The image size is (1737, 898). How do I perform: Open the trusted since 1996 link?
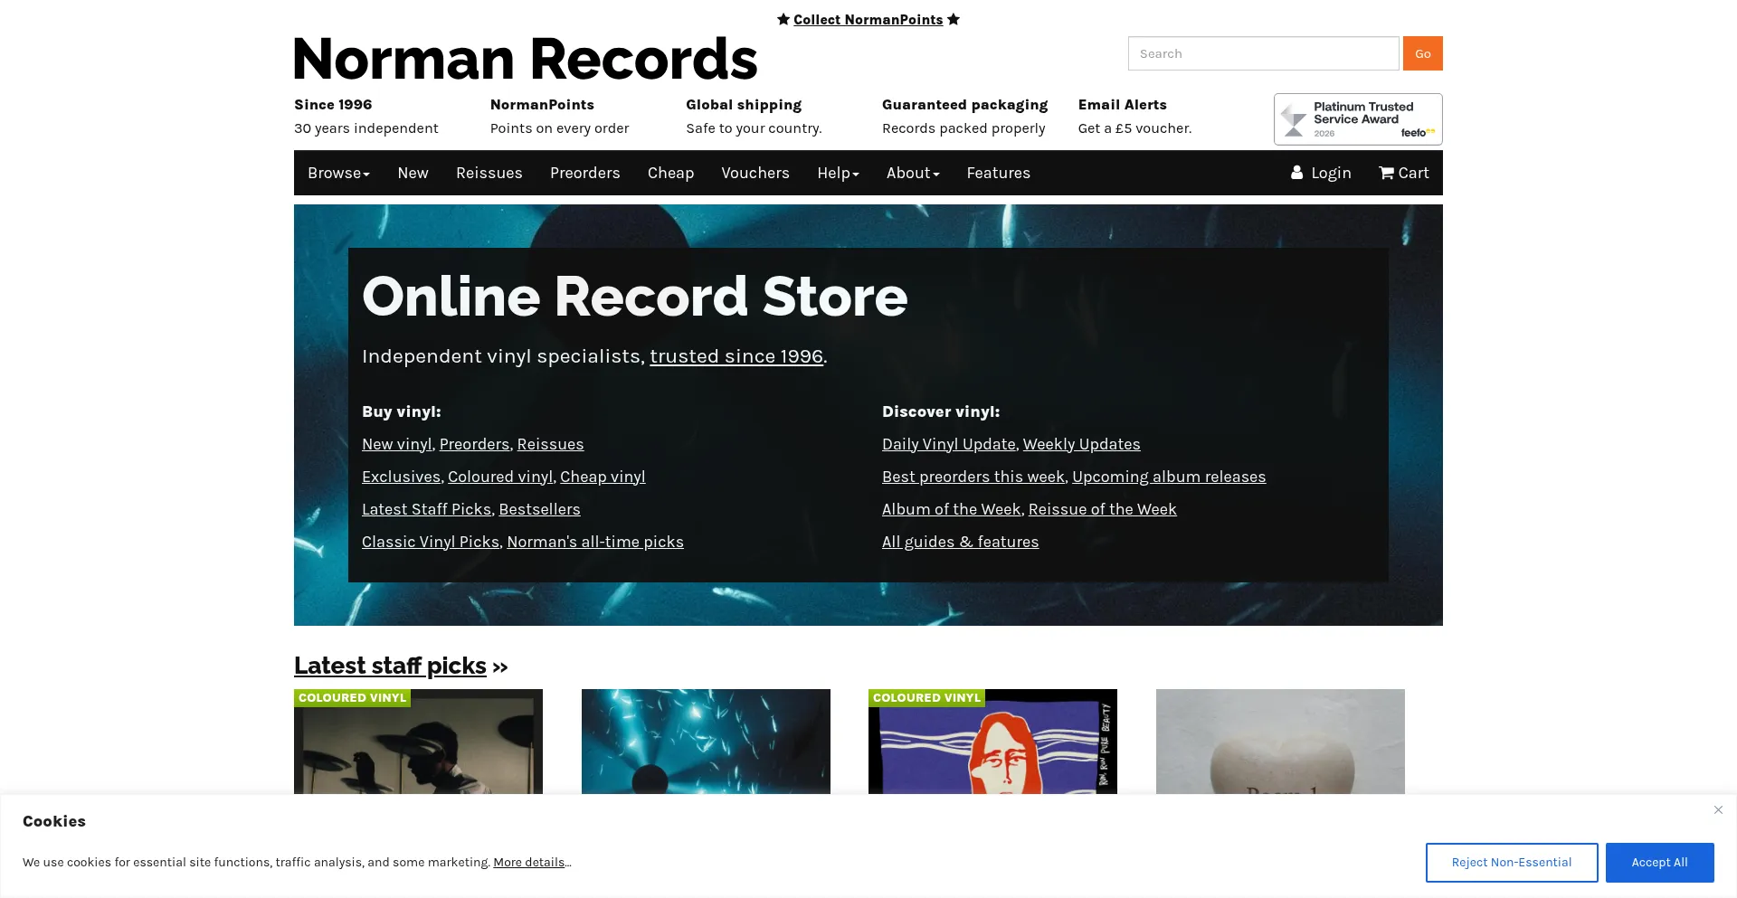click(736, 356)
